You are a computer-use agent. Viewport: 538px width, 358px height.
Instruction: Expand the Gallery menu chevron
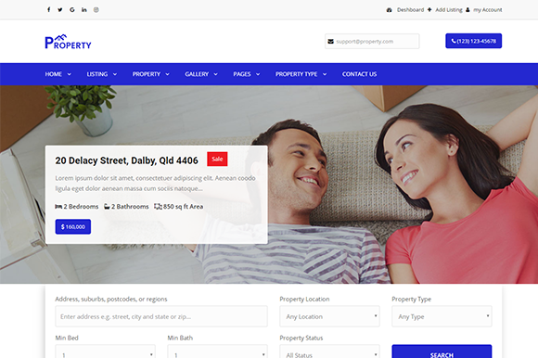(215, 74)
